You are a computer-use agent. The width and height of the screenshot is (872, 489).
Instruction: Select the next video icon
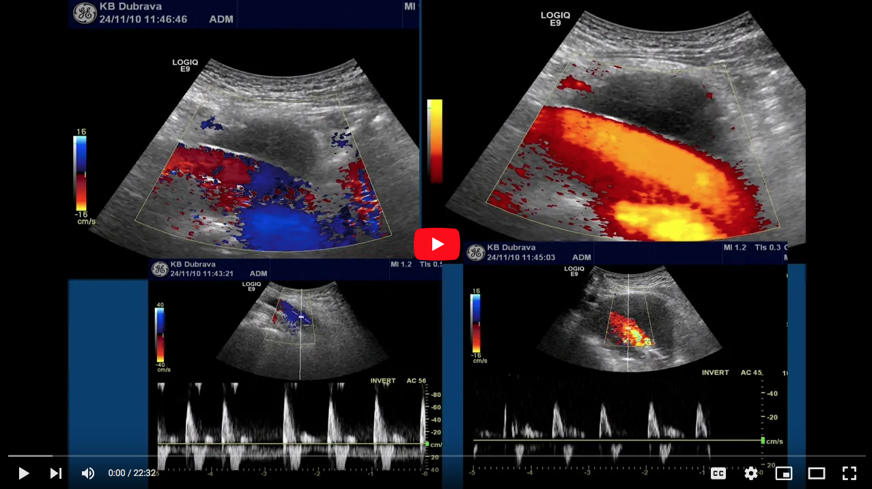click(55, 473)
